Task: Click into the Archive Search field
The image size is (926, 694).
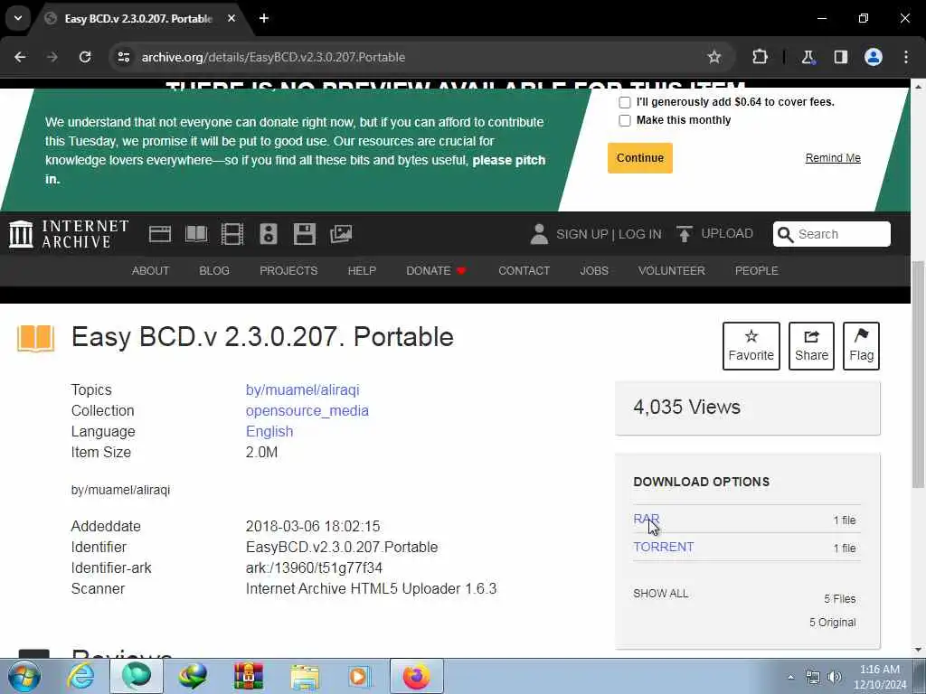Action: pyautogui.click(x=832, y=234)
